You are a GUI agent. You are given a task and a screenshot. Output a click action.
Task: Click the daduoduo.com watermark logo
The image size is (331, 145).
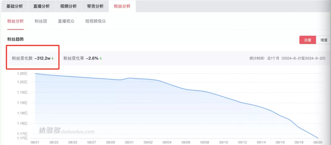(x=66, y=131)
